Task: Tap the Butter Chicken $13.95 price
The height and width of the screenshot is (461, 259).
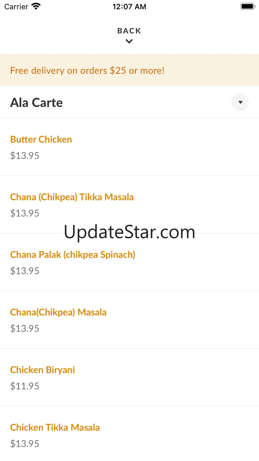Action: pos(25,156)
